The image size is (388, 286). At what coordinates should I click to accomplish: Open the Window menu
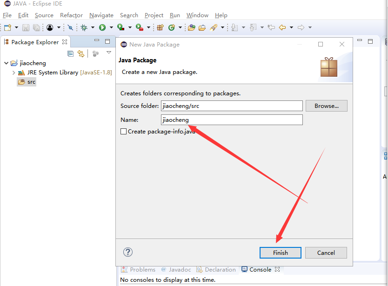click(197, 15)
